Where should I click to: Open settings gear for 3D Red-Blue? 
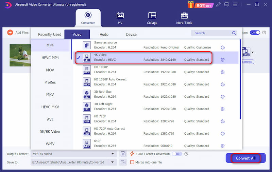pyautogui.click(x=223, y=97)
